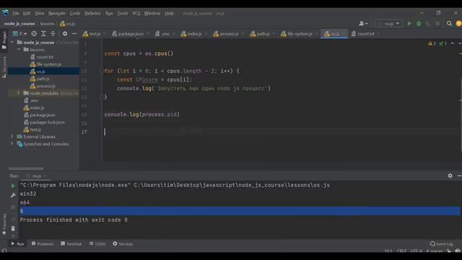Select process.js in the project tree

[45, 86]
